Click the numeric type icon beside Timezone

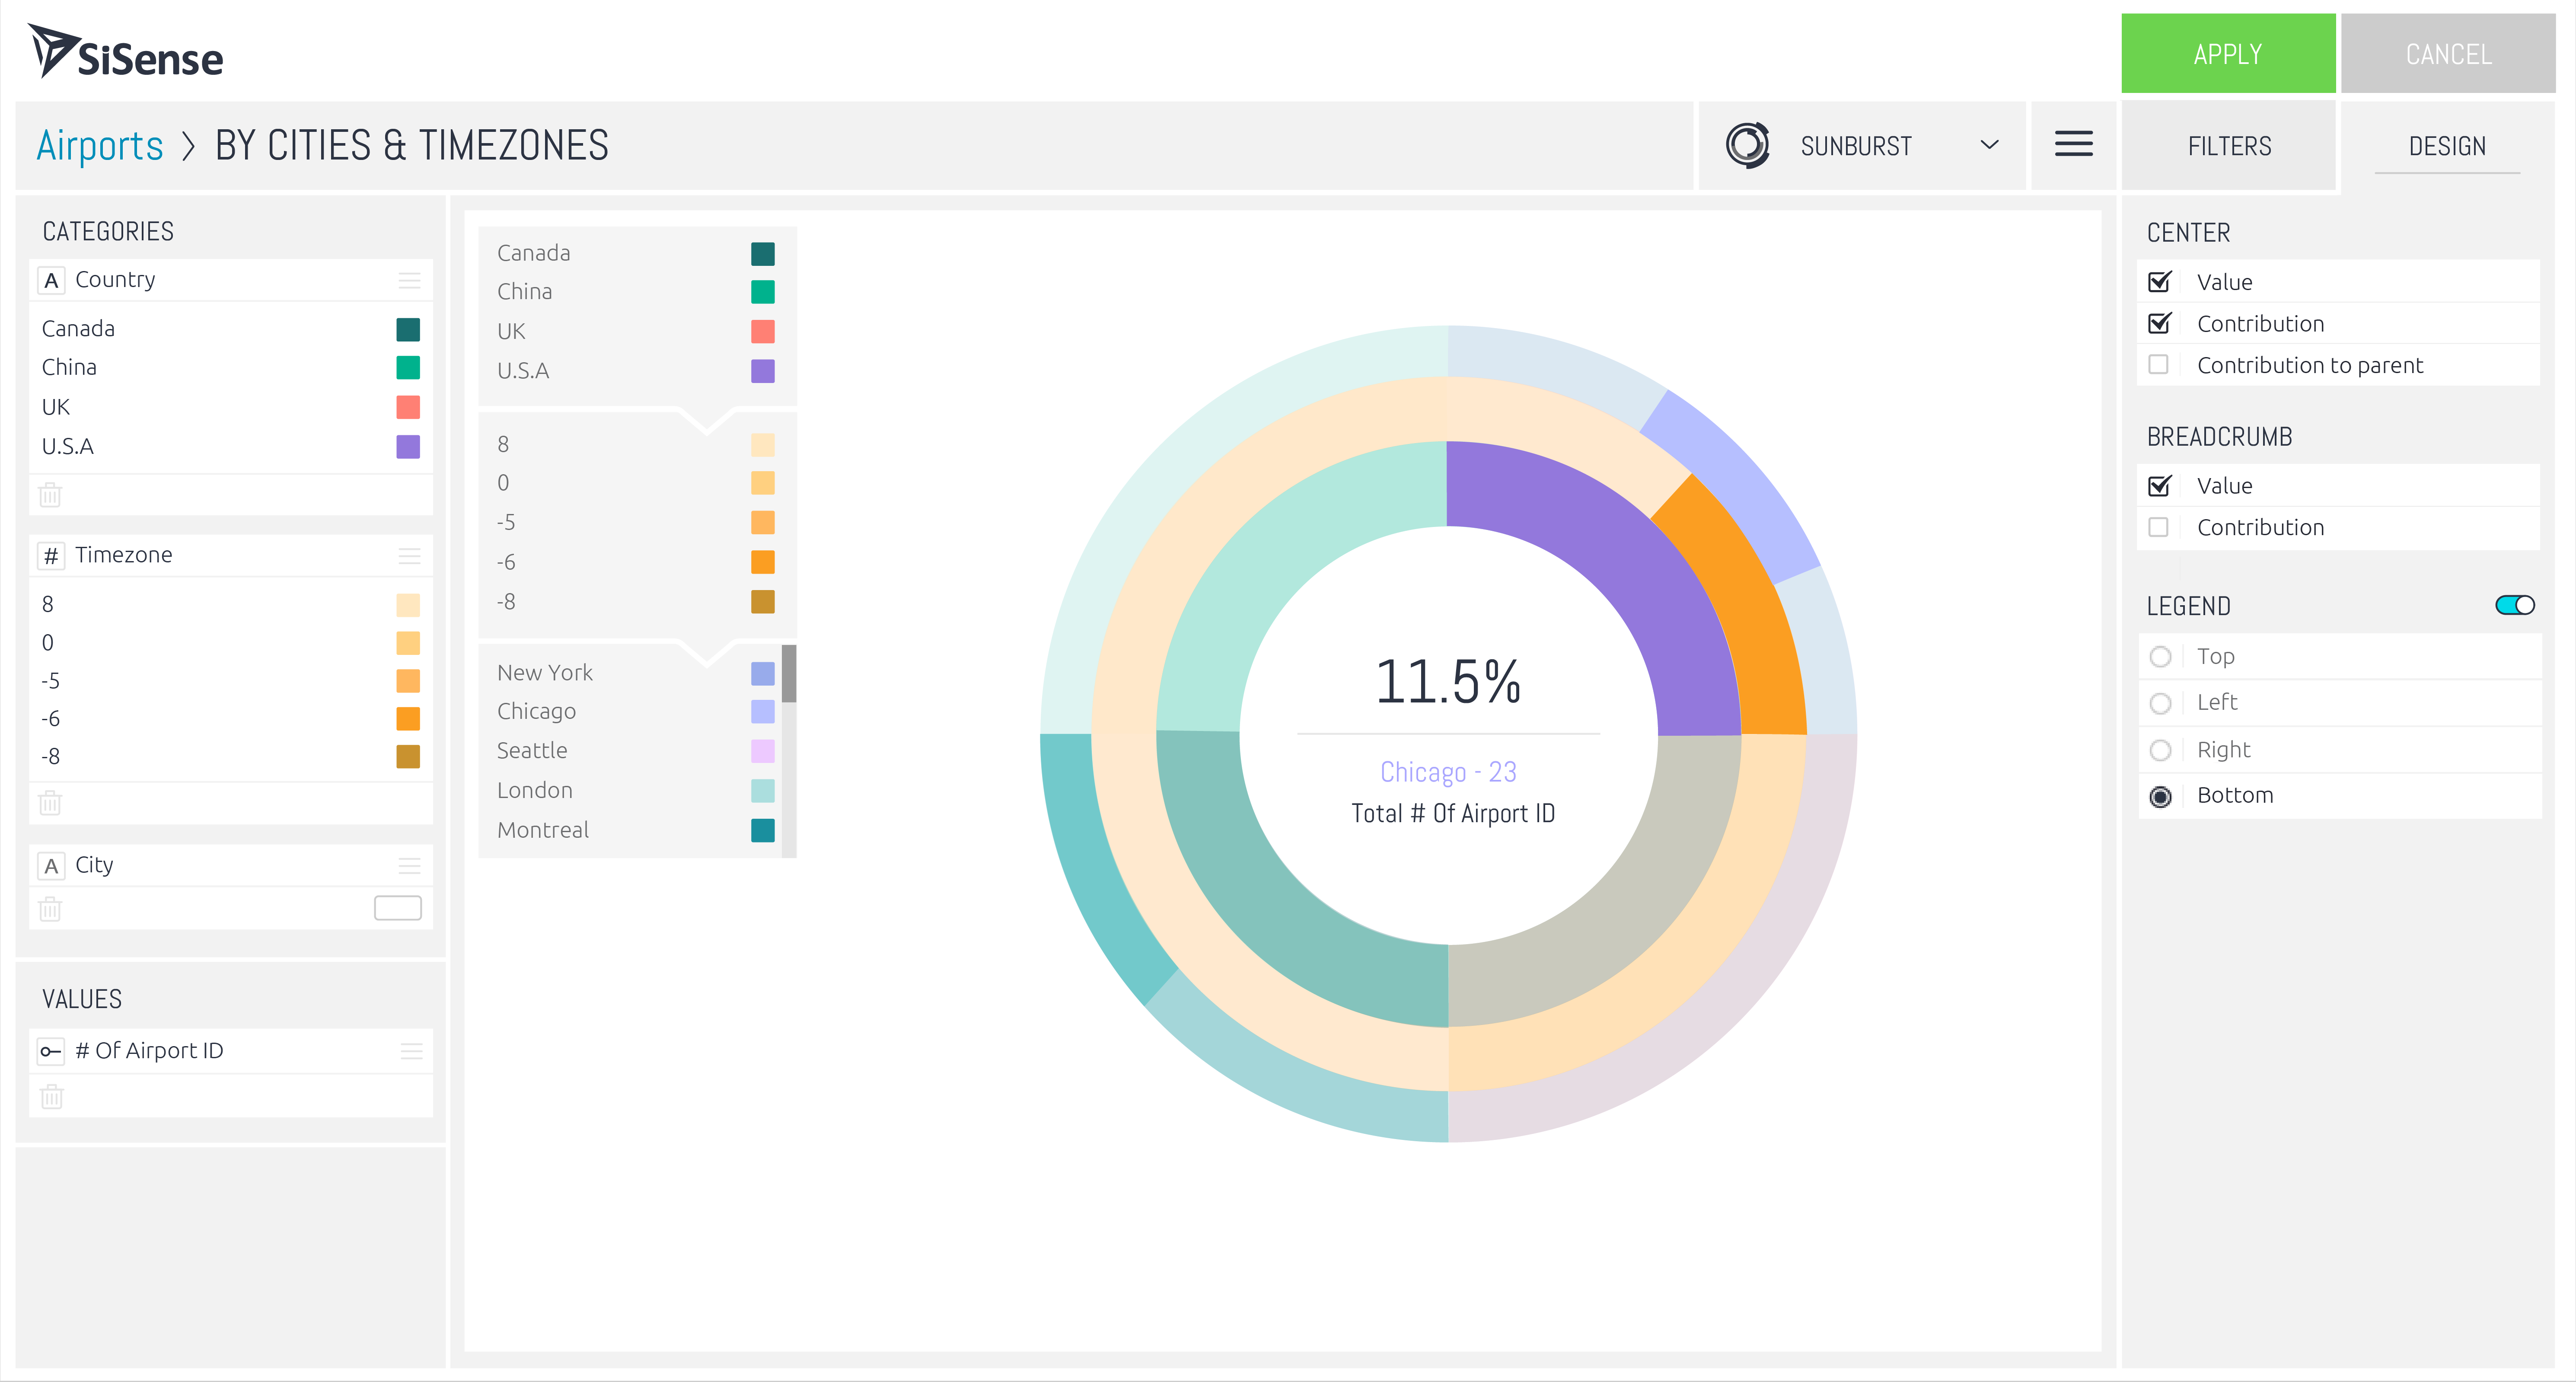51,555
